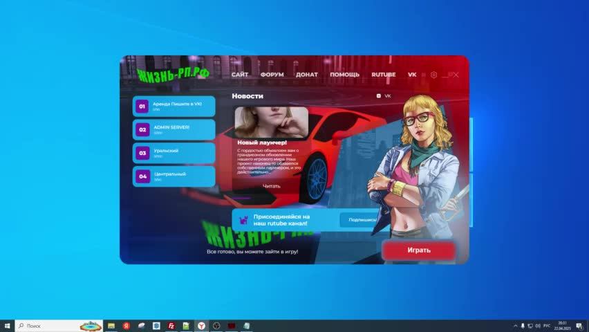The width and height of the screenshot is (589, 332).
Task: Open Yandex Browser from the taskbar
Action: pos(201,326)
